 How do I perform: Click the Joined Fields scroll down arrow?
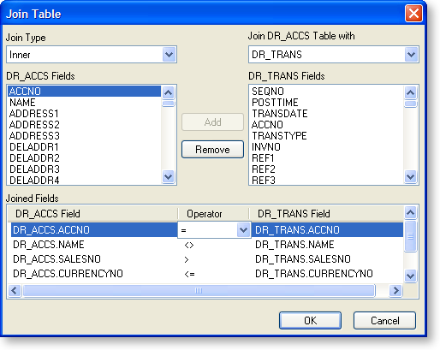click(x=410, y=276)
